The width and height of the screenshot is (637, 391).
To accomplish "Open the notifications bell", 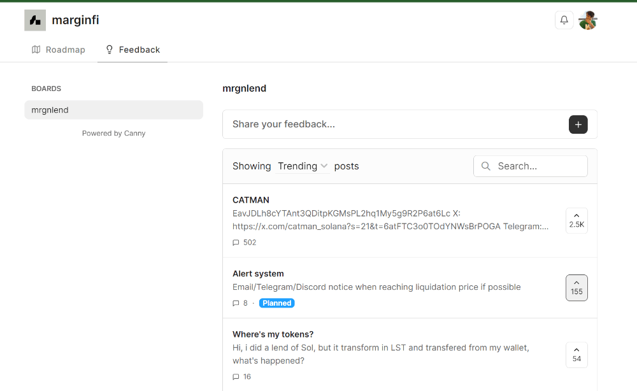I will point(564,20).
